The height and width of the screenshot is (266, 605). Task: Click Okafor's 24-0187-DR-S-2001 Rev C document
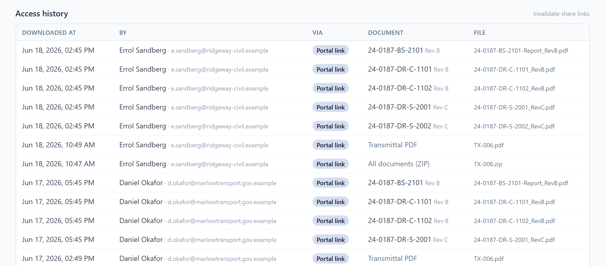(x=408, y=240)
